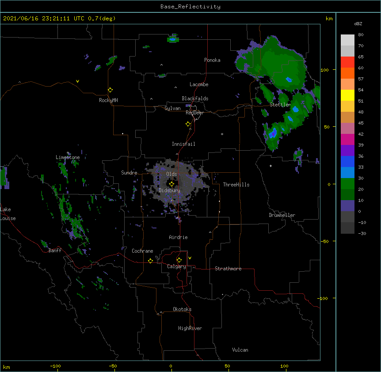
Task: Click the HighRiver city label
Action: [190, 328]
